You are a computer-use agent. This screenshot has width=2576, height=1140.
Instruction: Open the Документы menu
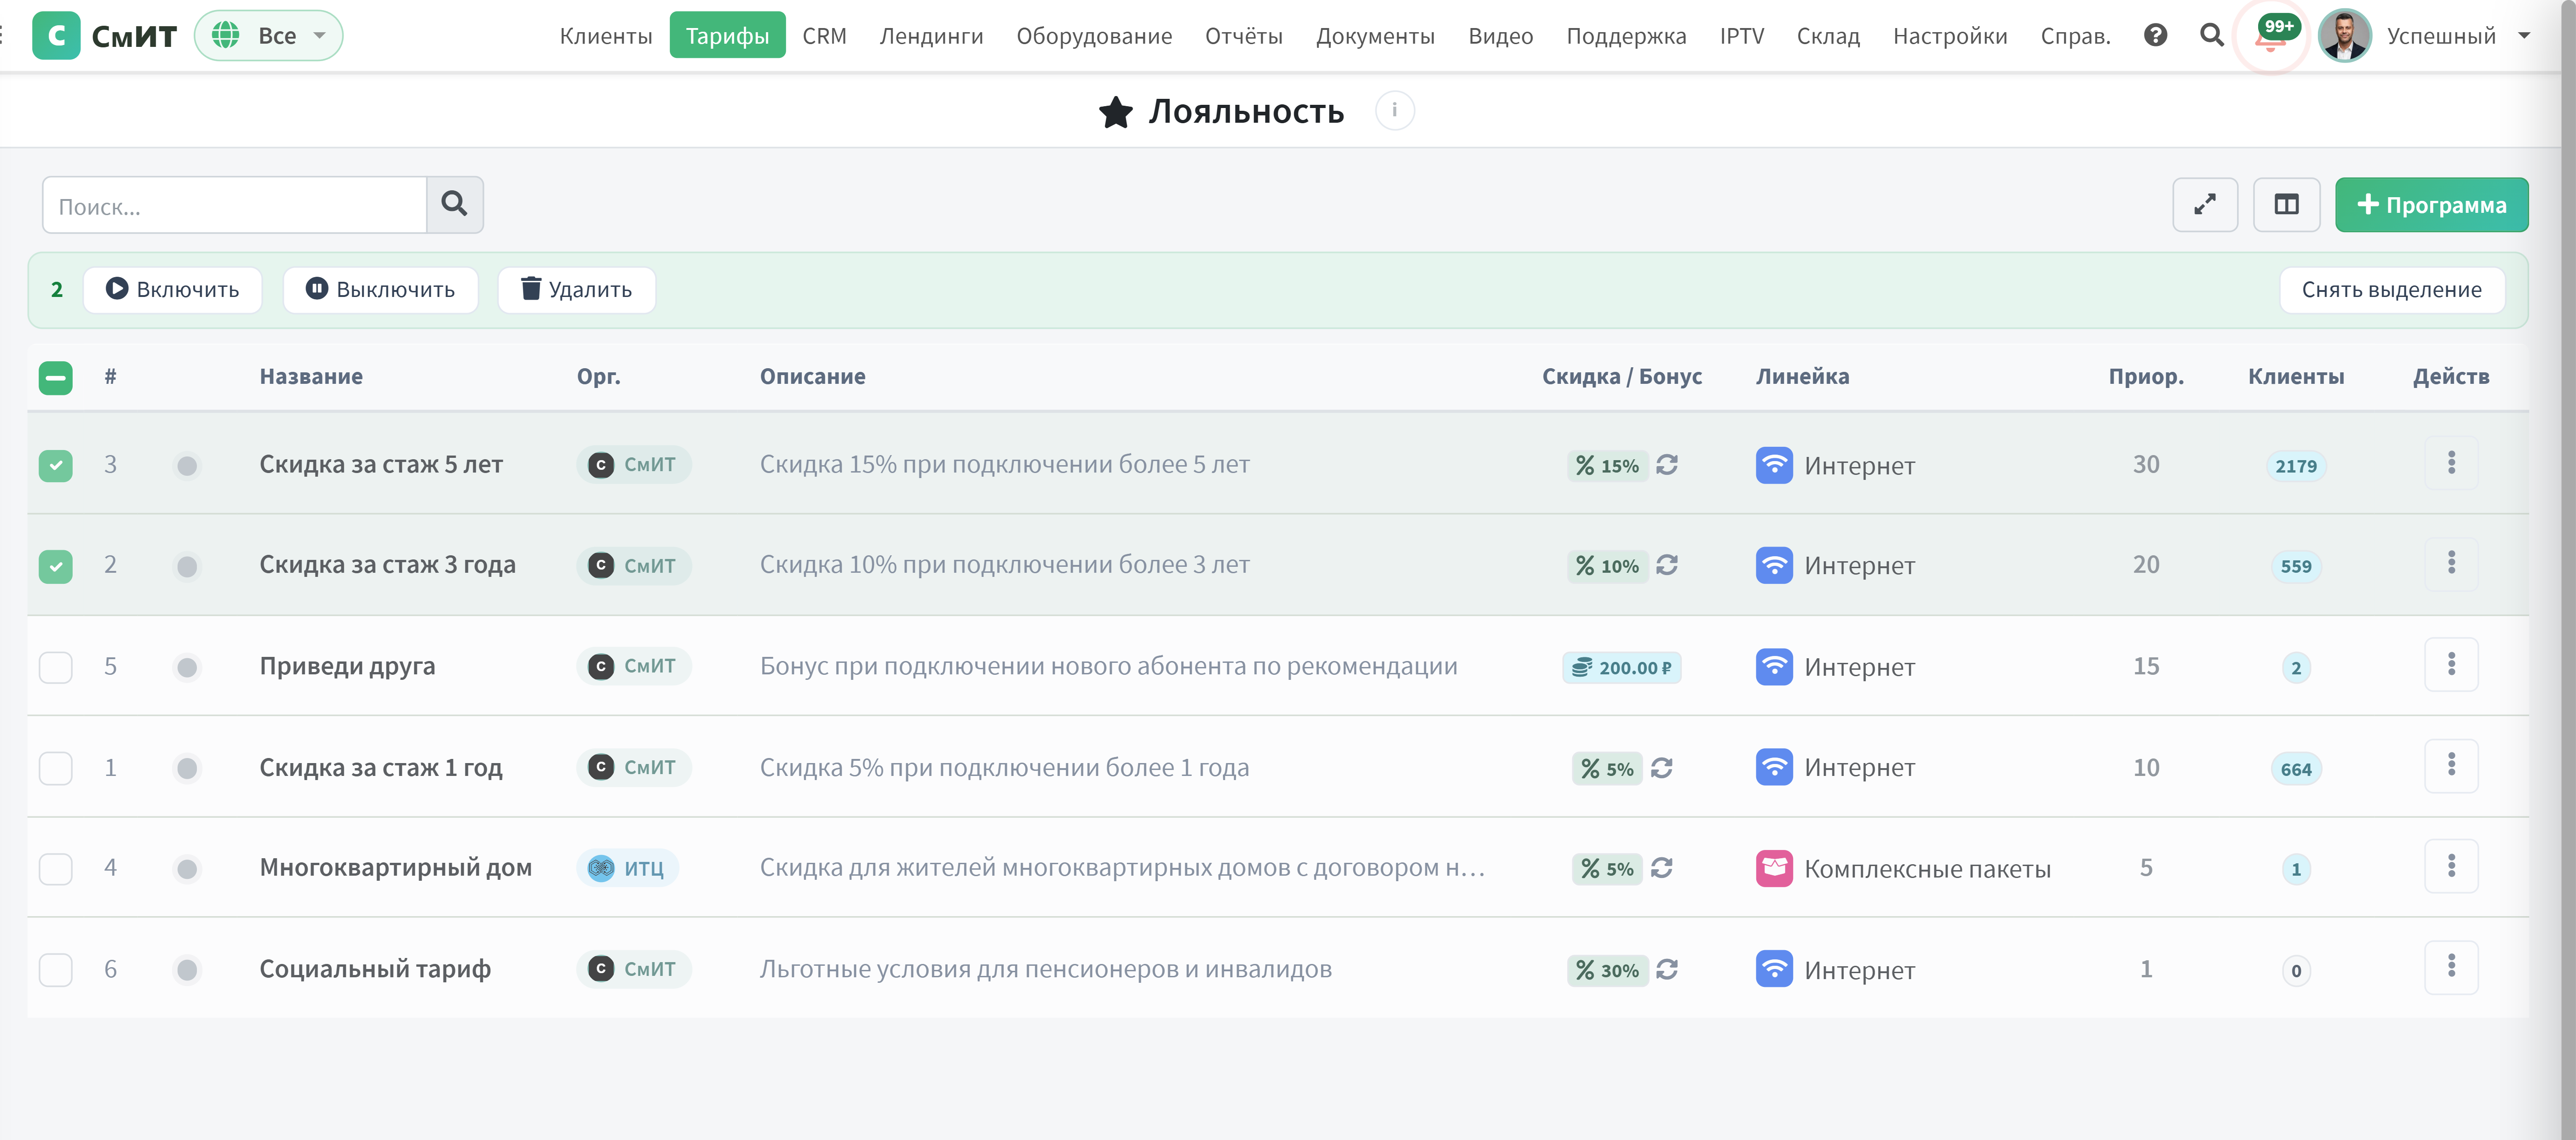[x=1375, y=36]
